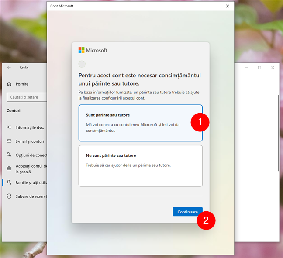Open the 'E-mail și conturi' settings page label

30,141
